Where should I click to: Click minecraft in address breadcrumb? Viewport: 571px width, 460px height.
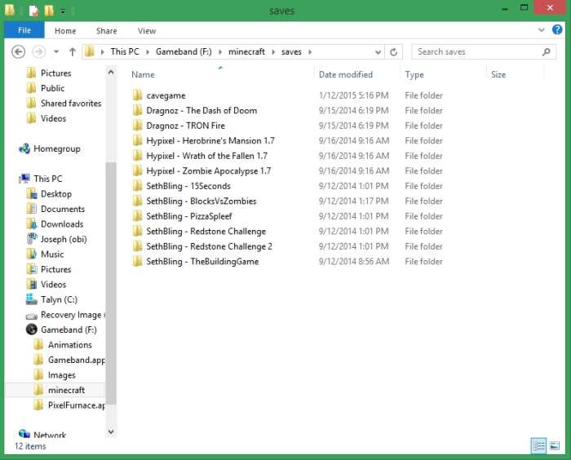tap(246, 51)
